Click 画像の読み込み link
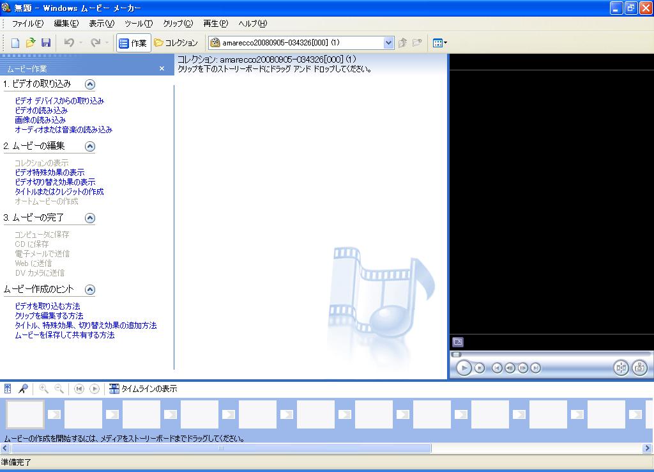This screenshot has height=472, width=654. pos(40,120)
